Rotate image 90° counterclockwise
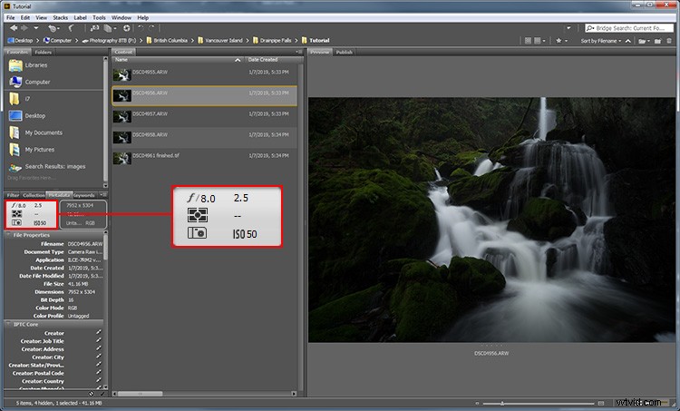Viewport: 680px width, 411px height. (140, 28)
